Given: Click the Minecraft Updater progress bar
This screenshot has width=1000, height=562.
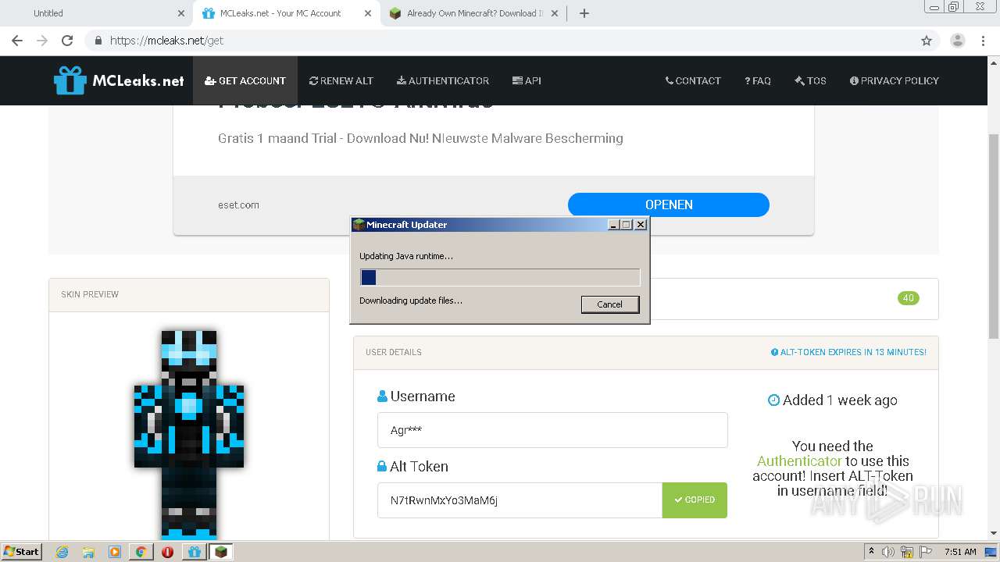Looking at the screenshot, I should tap(500, 277).
